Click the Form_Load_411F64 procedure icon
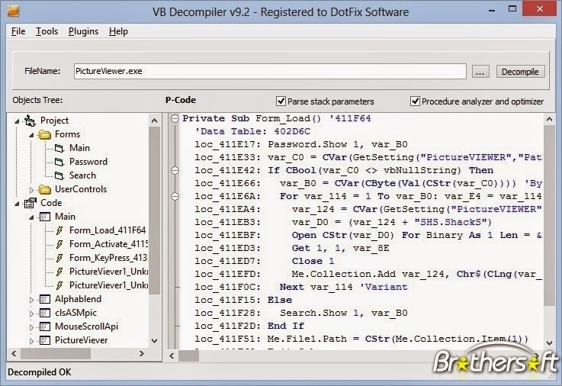The height and width of the screenshot is (386, 562). [x=59, y=230]
